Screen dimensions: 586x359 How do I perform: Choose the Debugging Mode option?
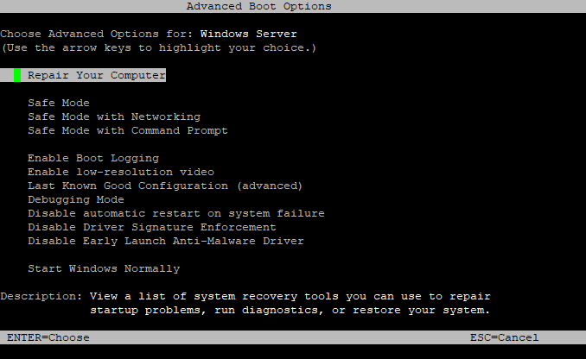(75, 199)
